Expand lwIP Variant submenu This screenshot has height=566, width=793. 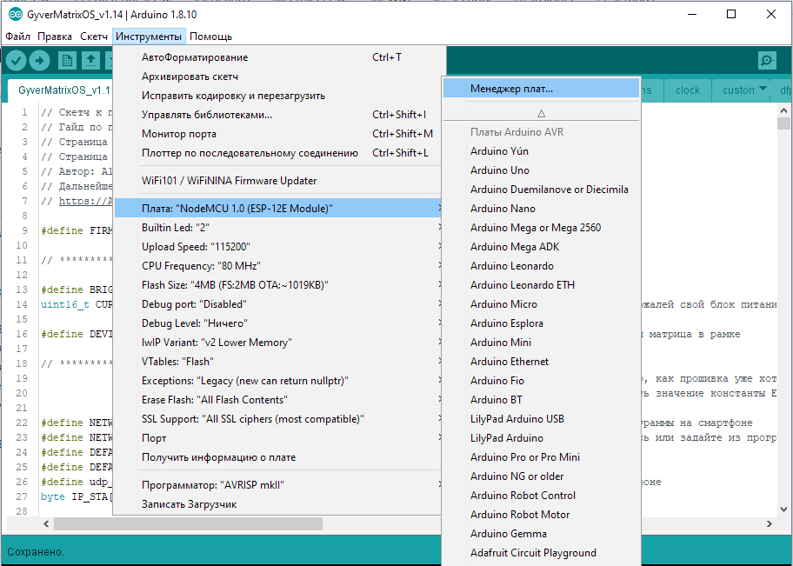278,343
